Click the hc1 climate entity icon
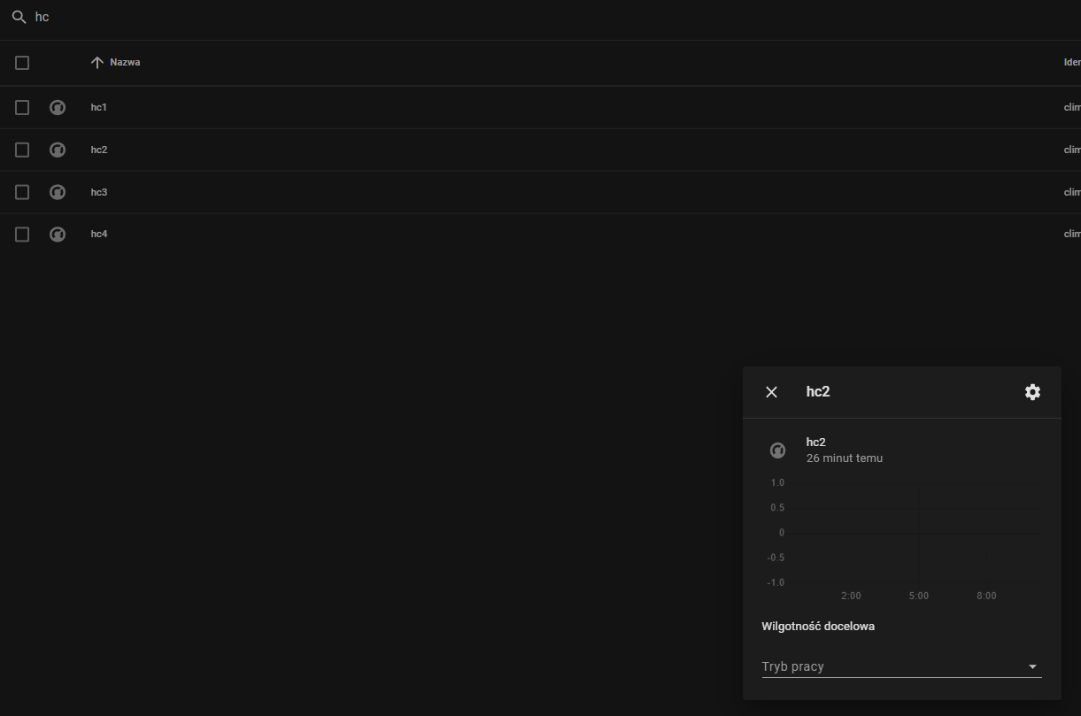This screenshot has height=716, width=1081. coord(58,108)
